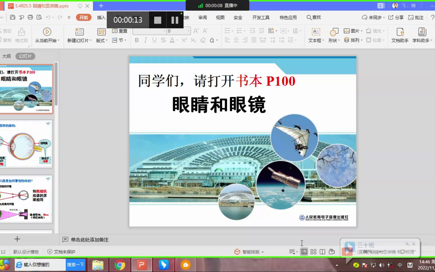Viewport: 435px width, 272px height.
Task: Open the 审阅 ribbon tab
Action: coord(203,17)
